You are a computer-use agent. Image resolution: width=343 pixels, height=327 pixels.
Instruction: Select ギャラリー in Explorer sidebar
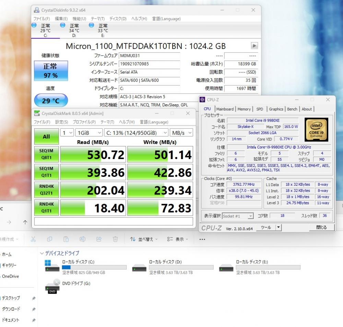tap(9, 265)
